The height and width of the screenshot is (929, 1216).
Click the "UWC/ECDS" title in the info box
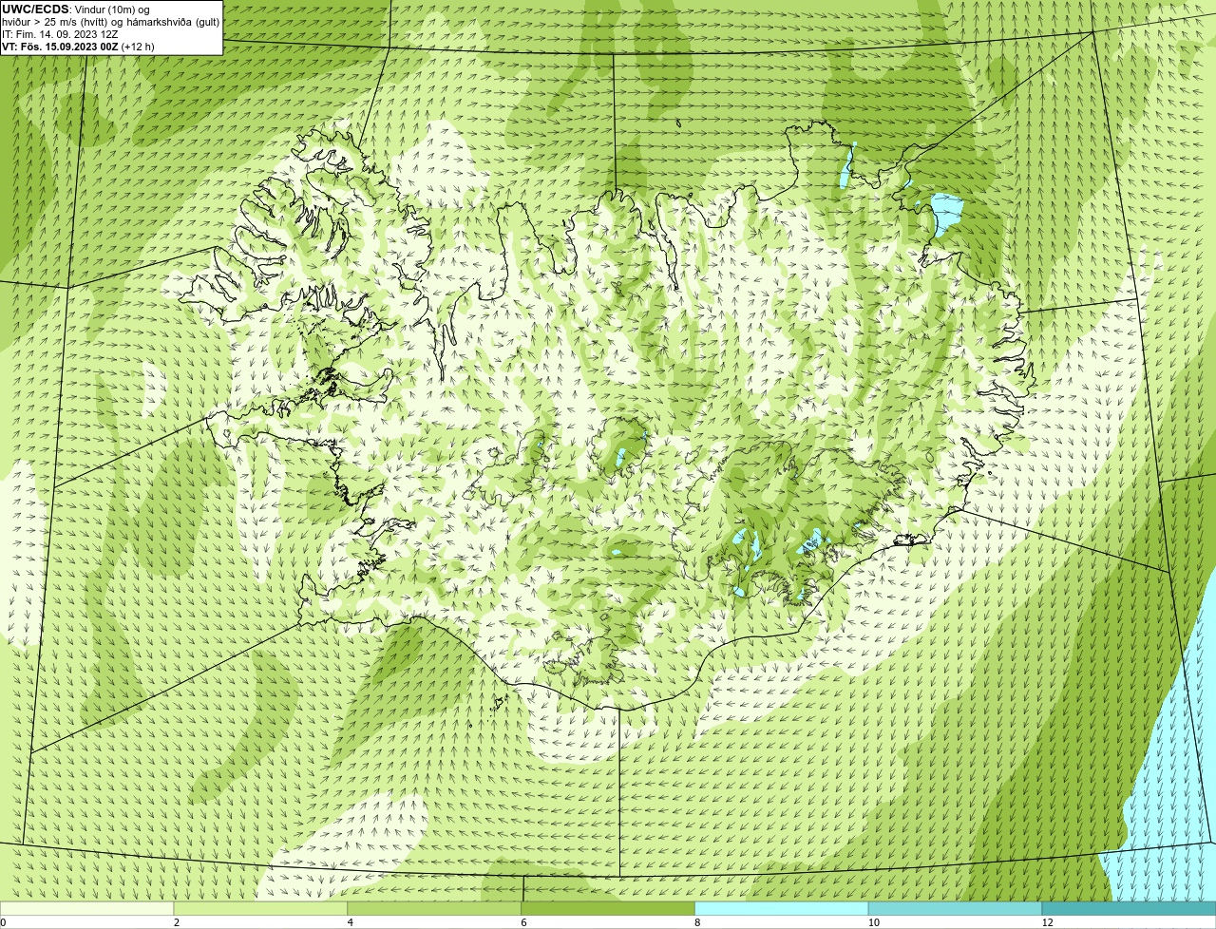[35, 9]
